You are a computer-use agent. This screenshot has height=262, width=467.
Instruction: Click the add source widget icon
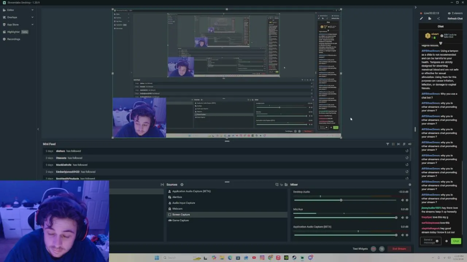[277, 185]
